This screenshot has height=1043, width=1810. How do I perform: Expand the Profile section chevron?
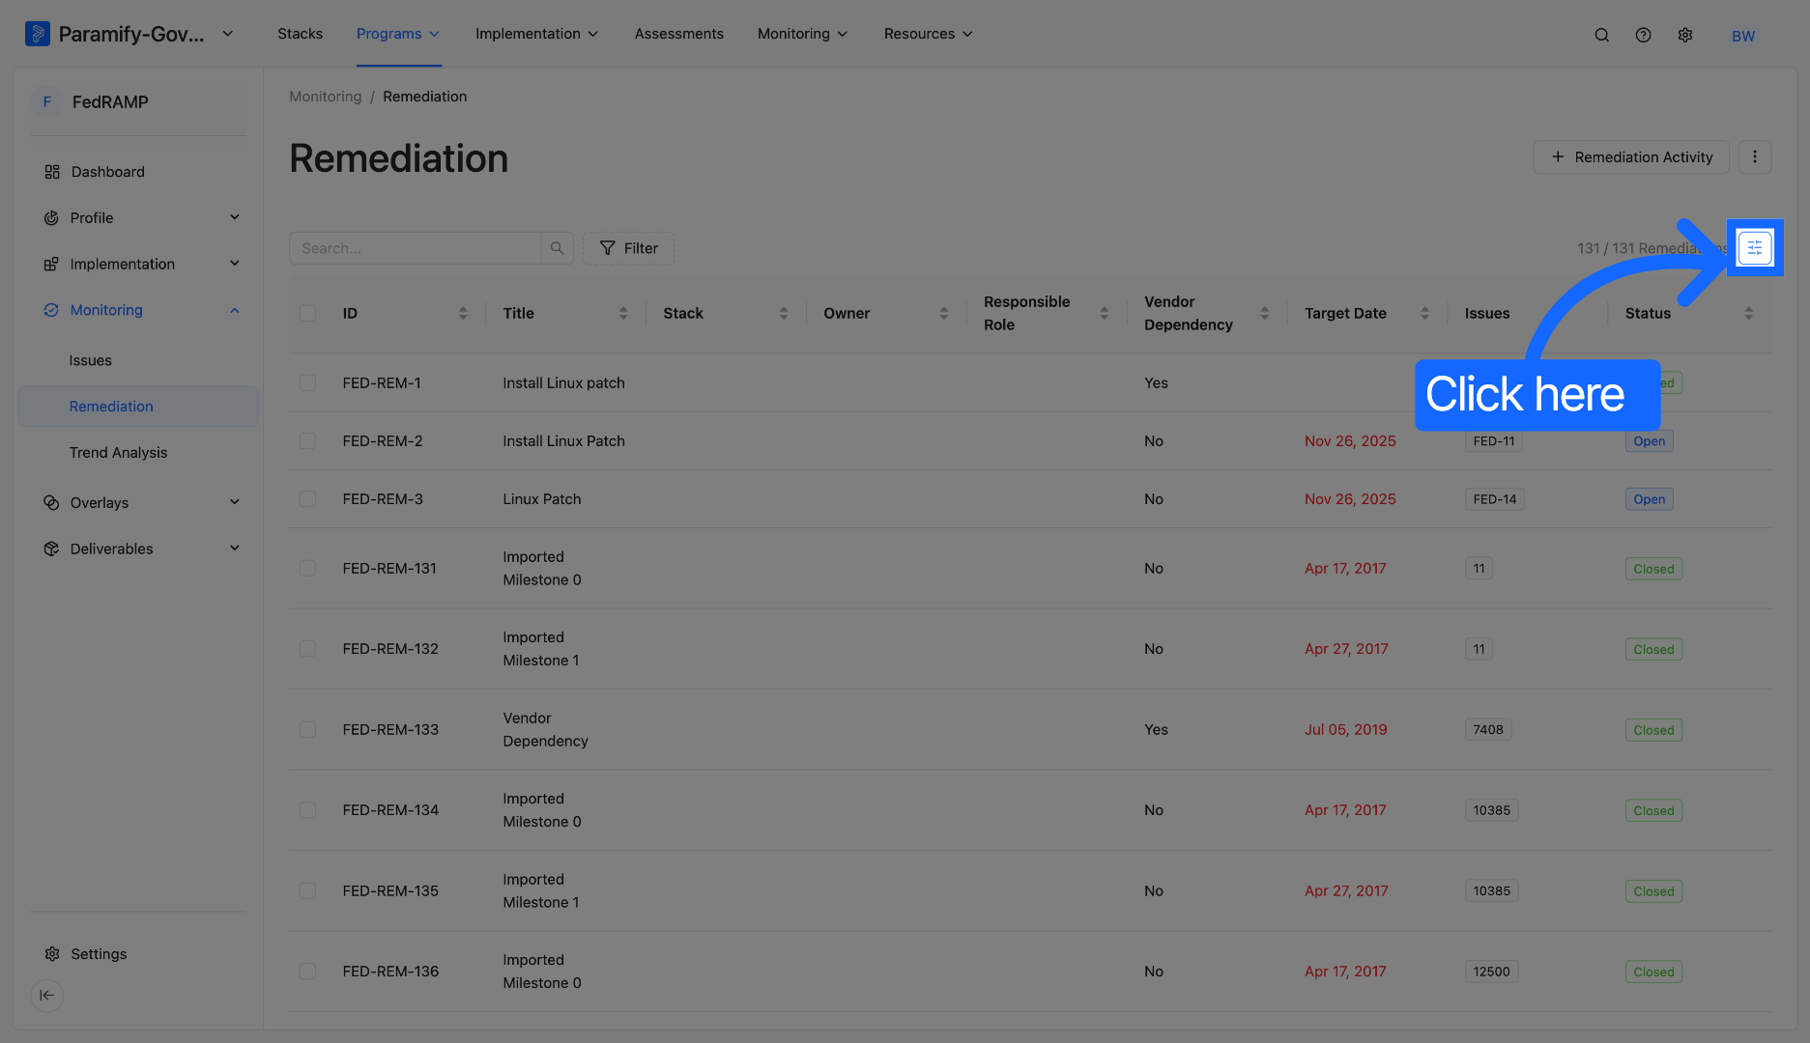235,217
